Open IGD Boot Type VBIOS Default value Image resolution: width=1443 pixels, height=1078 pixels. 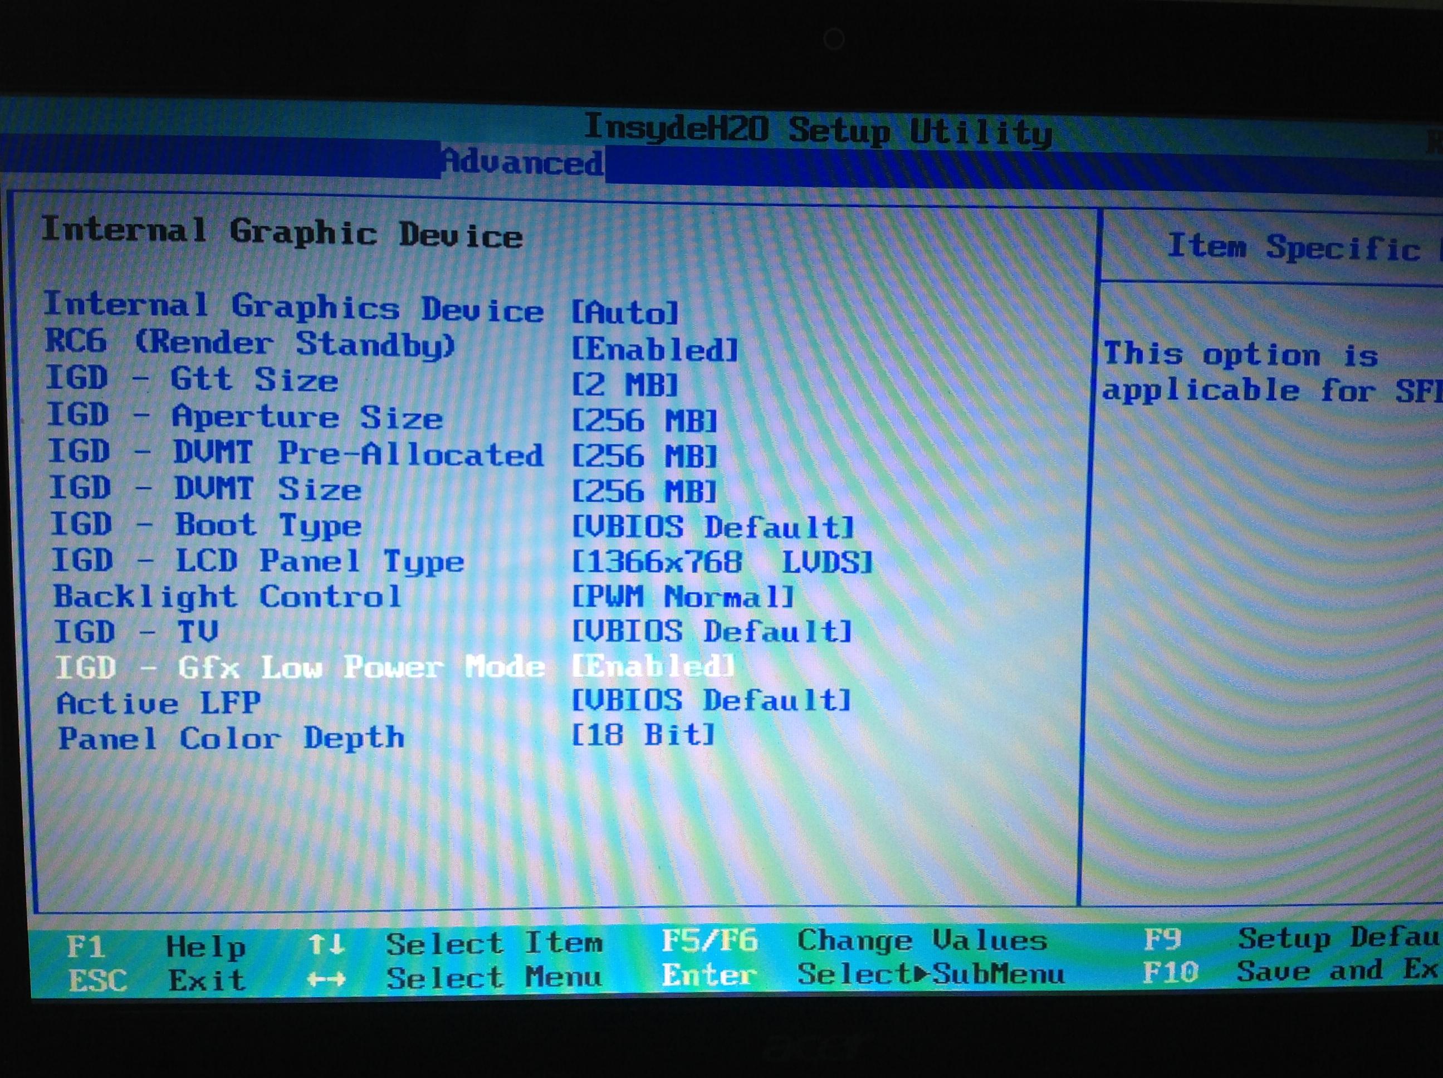(712, 526)
